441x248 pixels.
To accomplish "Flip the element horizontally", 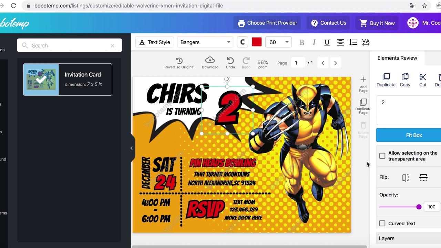I will click(x=406, y=178).
